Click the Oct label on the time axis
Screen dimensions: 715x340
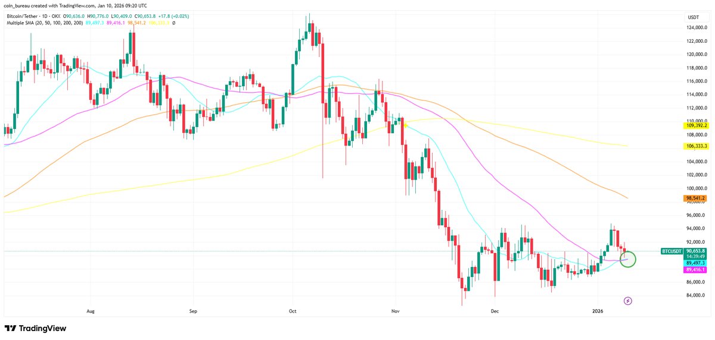pos(292,310)
